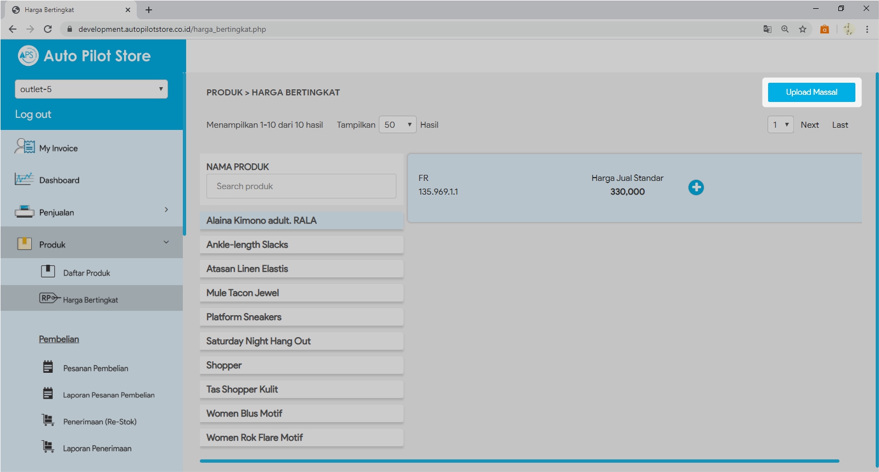This screenshot has height=472, width=879.
Task: Open My Invoice via its sidebar icon
Action: click(25, 147)
